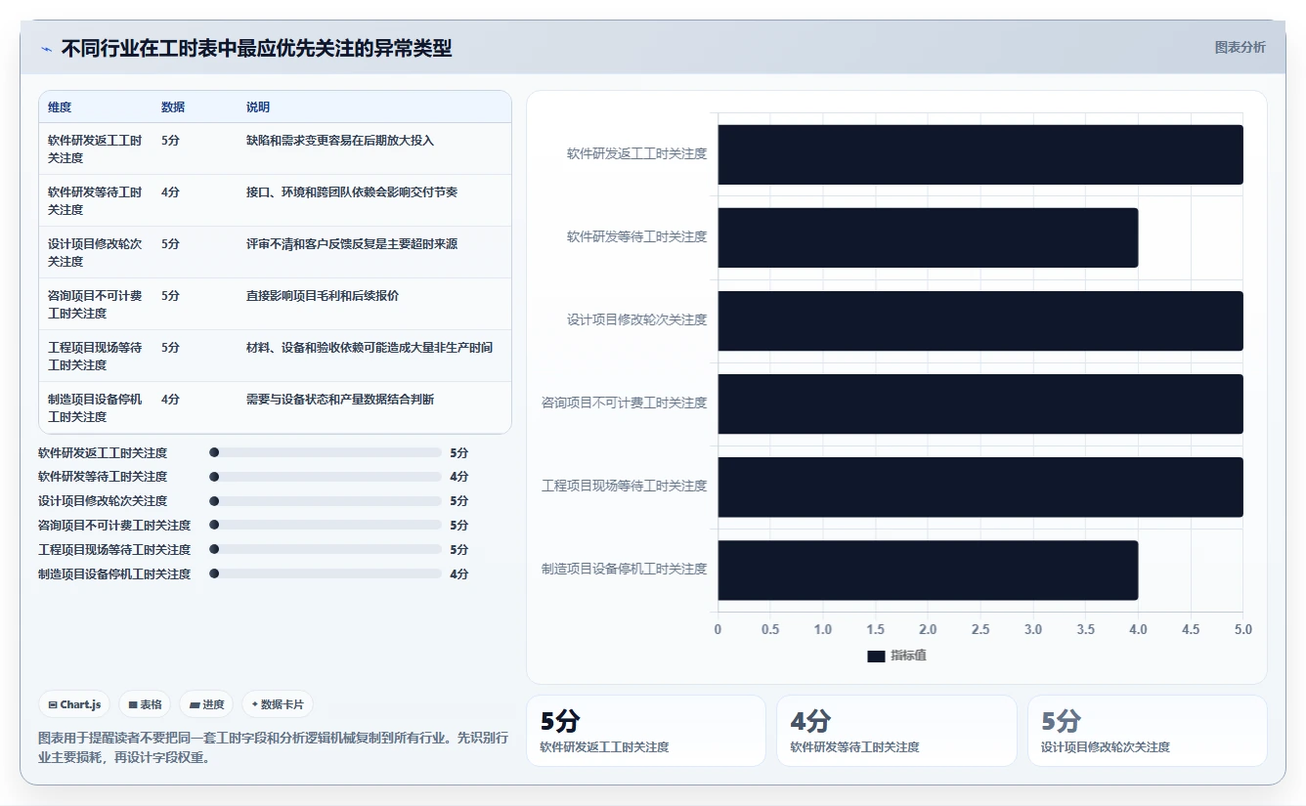The height and width of the screenshot is (806, 1306).
Task: Click table cell 软件研发返工工时关注度
Action: click(x=95, y=148)
